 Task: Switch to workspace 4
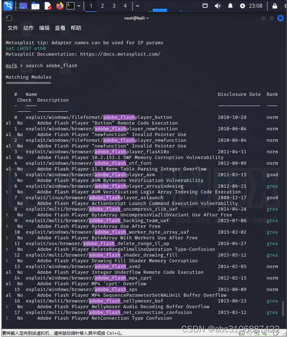(125, 6)
